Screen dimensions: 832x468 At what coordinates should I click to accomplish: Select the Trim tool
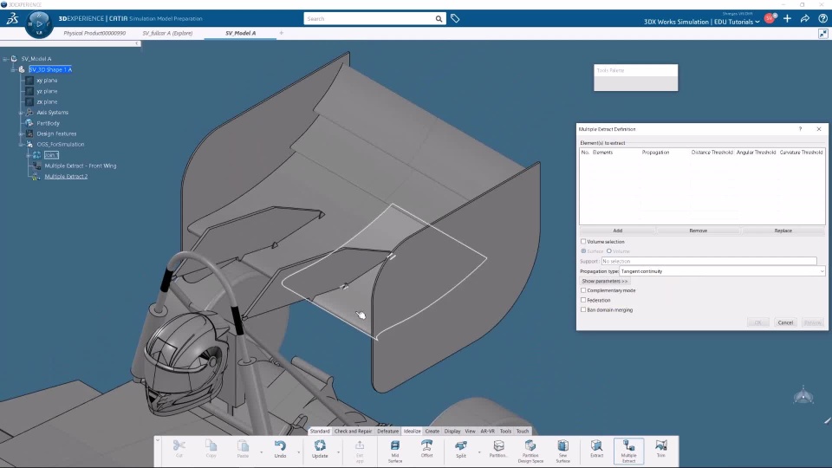coord(661,445)
